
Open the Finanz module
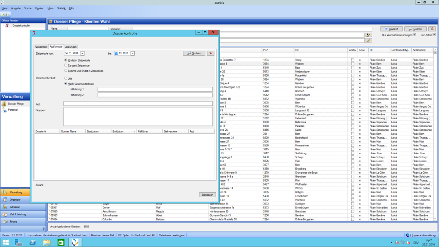tap(13, 221)
